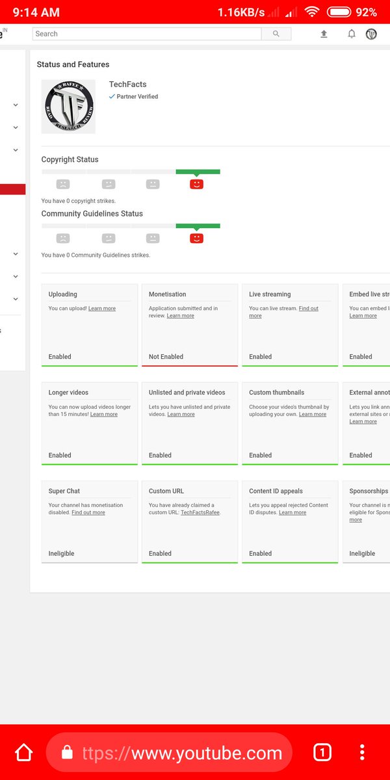Click the Sponsorships card title
The image size is (390, 780).
tap(369, 491)
